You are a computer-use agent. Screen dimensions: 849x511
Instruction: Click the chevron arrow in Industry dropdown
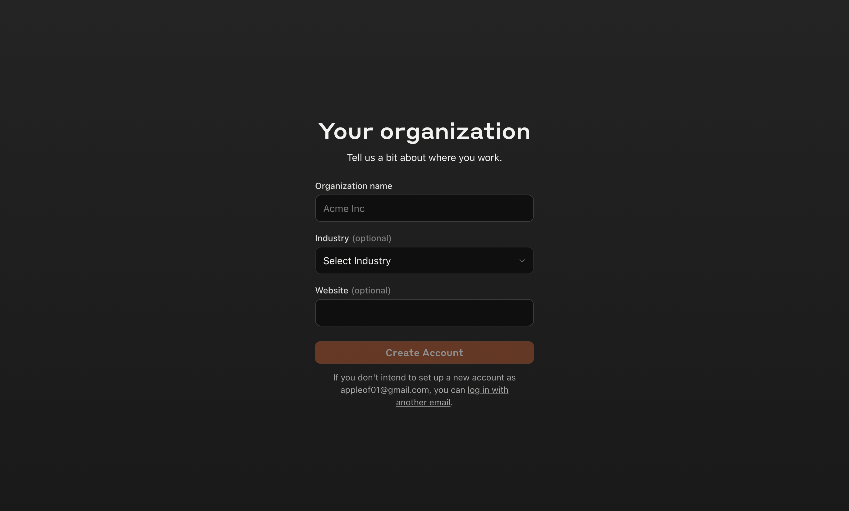coord(521,261)
